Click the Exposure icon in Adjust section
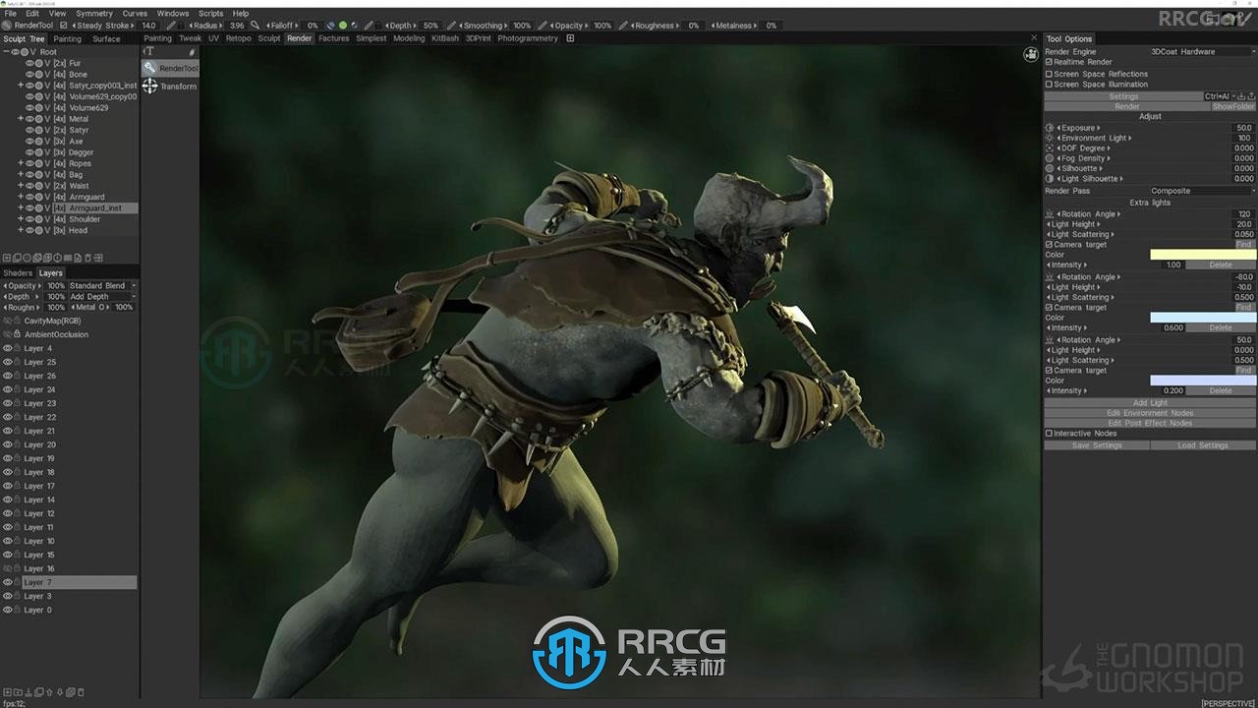This screenshot has height=708, width=1258. point(1050,128)
